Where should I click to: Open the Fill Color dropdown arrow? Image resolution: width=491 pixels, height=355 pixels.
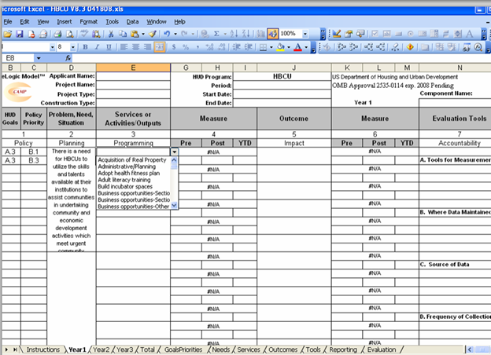(x=289, y=47)
